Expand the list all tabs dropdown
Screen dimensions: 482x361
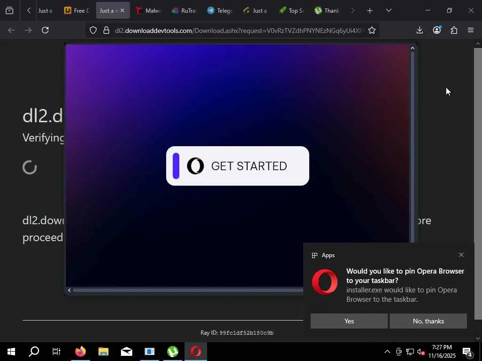(x=388, y=10)
